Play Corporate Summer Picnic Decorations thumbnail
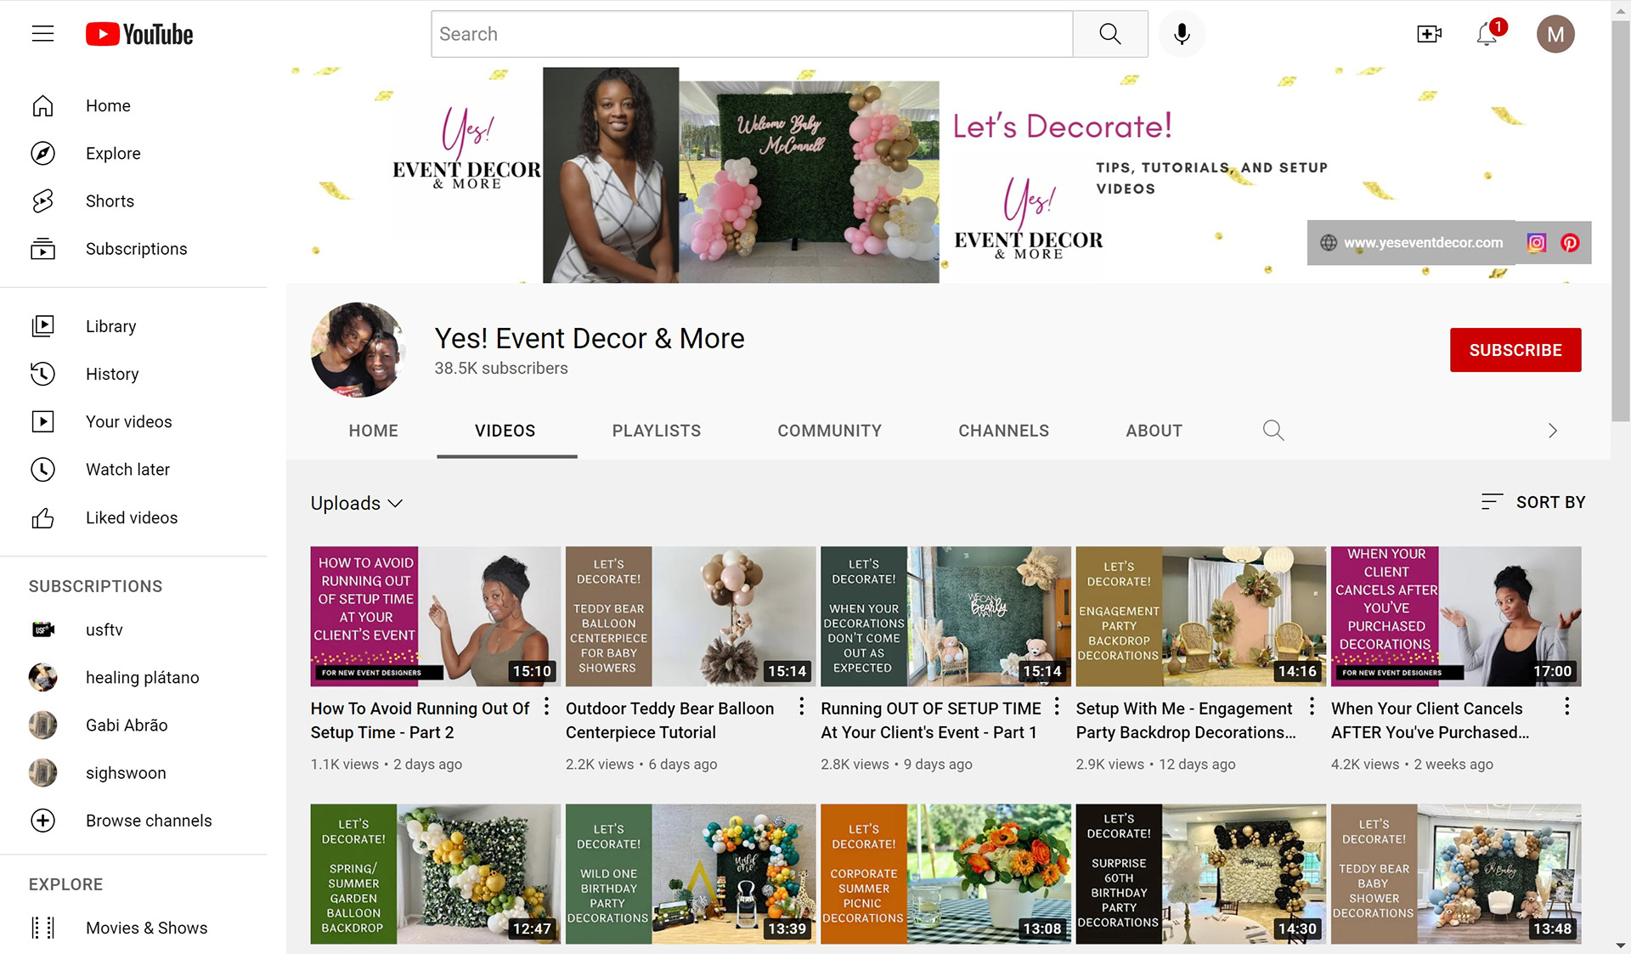The image size is (1631, 954). click(x=945, y=874)
